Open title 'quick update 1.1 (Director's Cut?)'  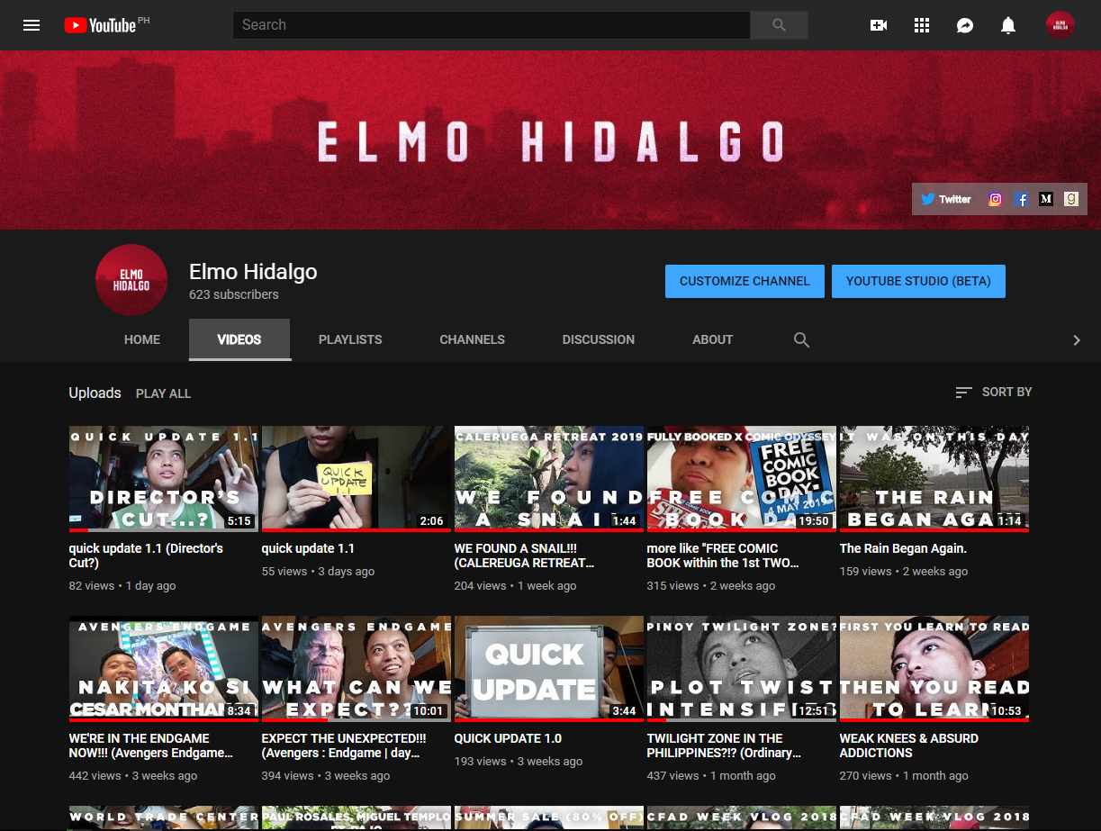click(x=147, y=556)
